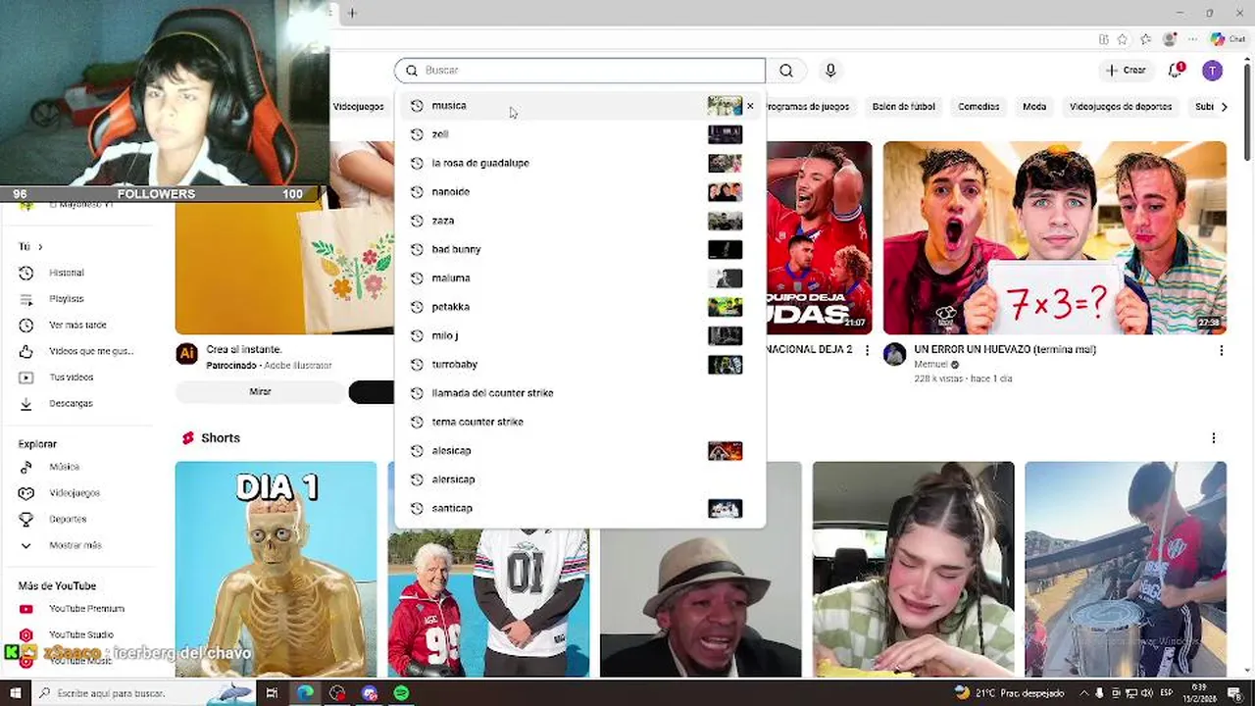The height and width of the screenshot is (706, 1255).
Task: Focus the Buscar search field
Action: 580,71
